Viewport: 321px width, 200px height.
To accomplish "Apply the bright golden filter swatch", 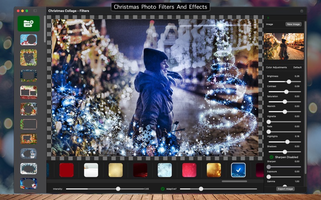I will [x=214, y=170].
